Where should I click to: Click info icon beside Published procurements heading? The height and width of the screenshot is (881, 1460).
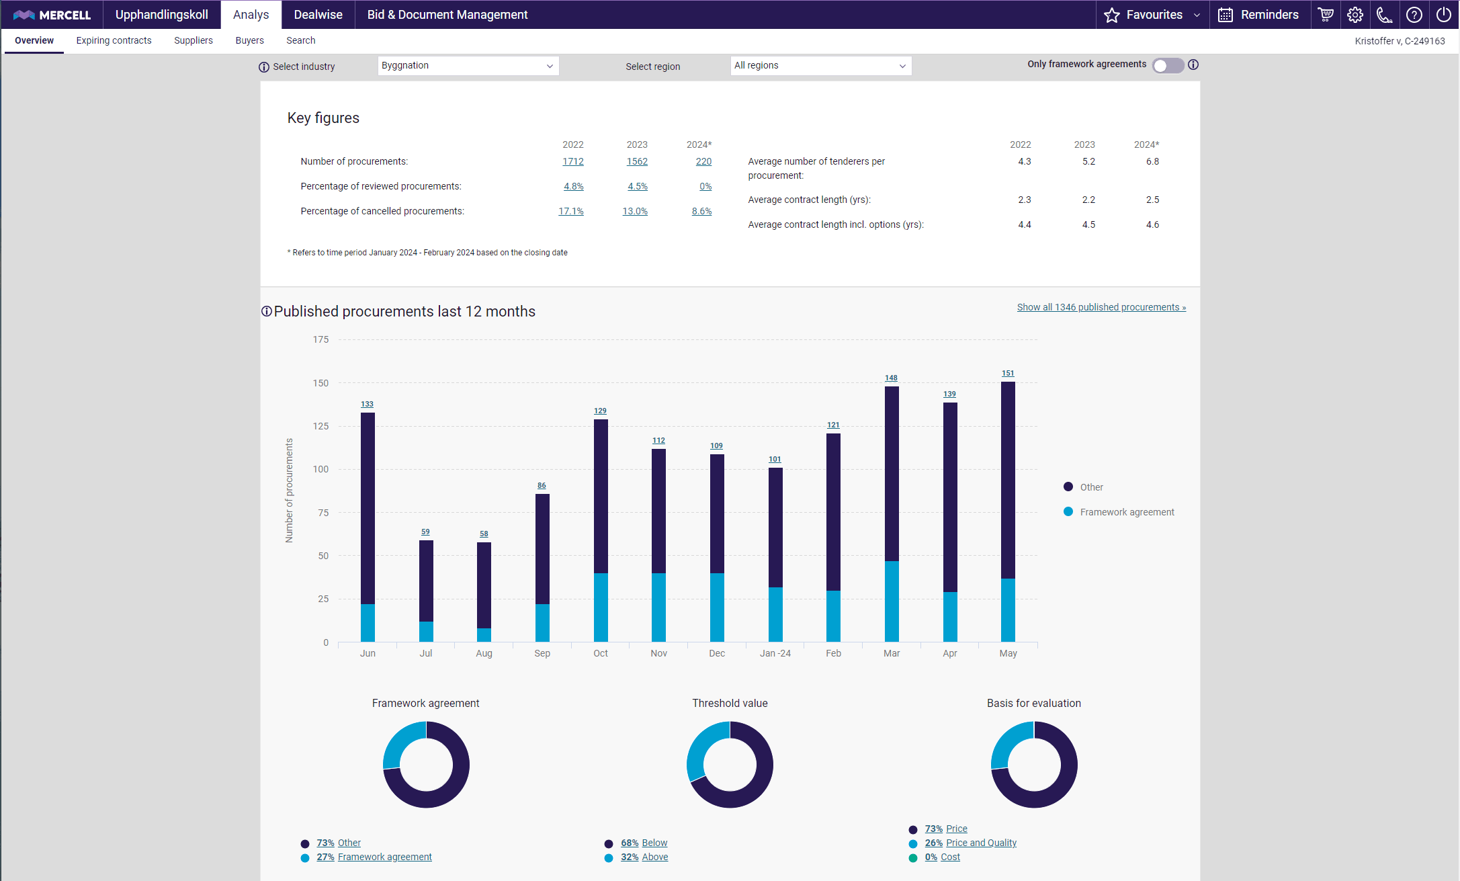267,311
